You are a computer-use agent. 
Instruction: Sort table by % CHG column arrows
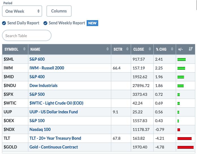pos(172,49)
